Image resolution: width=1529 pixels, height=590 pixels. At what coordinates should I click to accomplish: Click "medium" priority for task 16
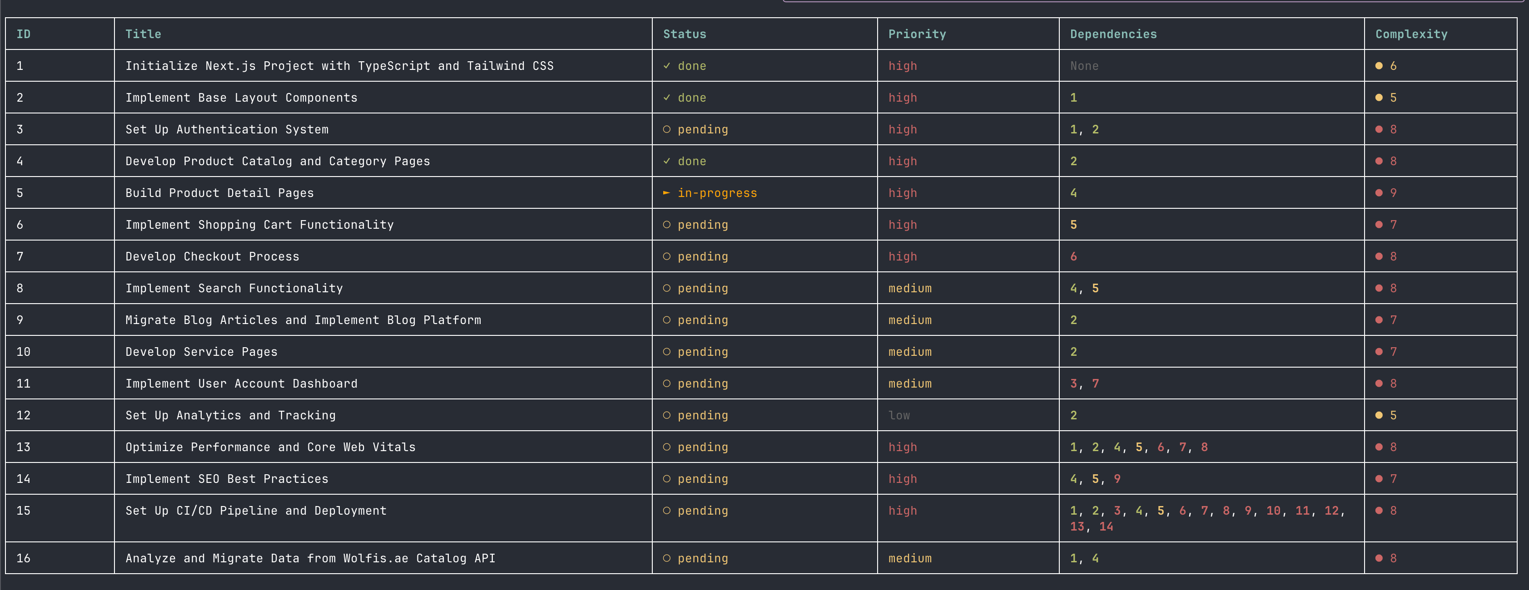(909, 558)
